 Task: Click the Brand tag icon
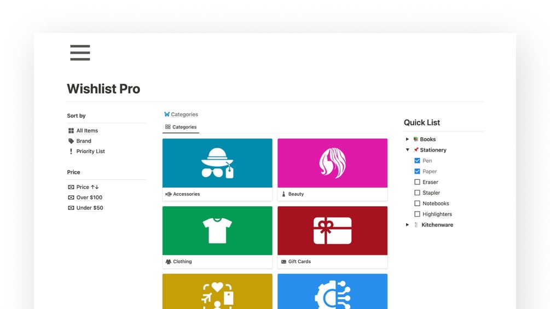pos(71,141)
